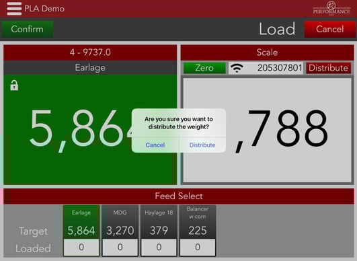357x261 pixels.
Task: Toggle the unlock padlock icon
Action: [14, 85]
